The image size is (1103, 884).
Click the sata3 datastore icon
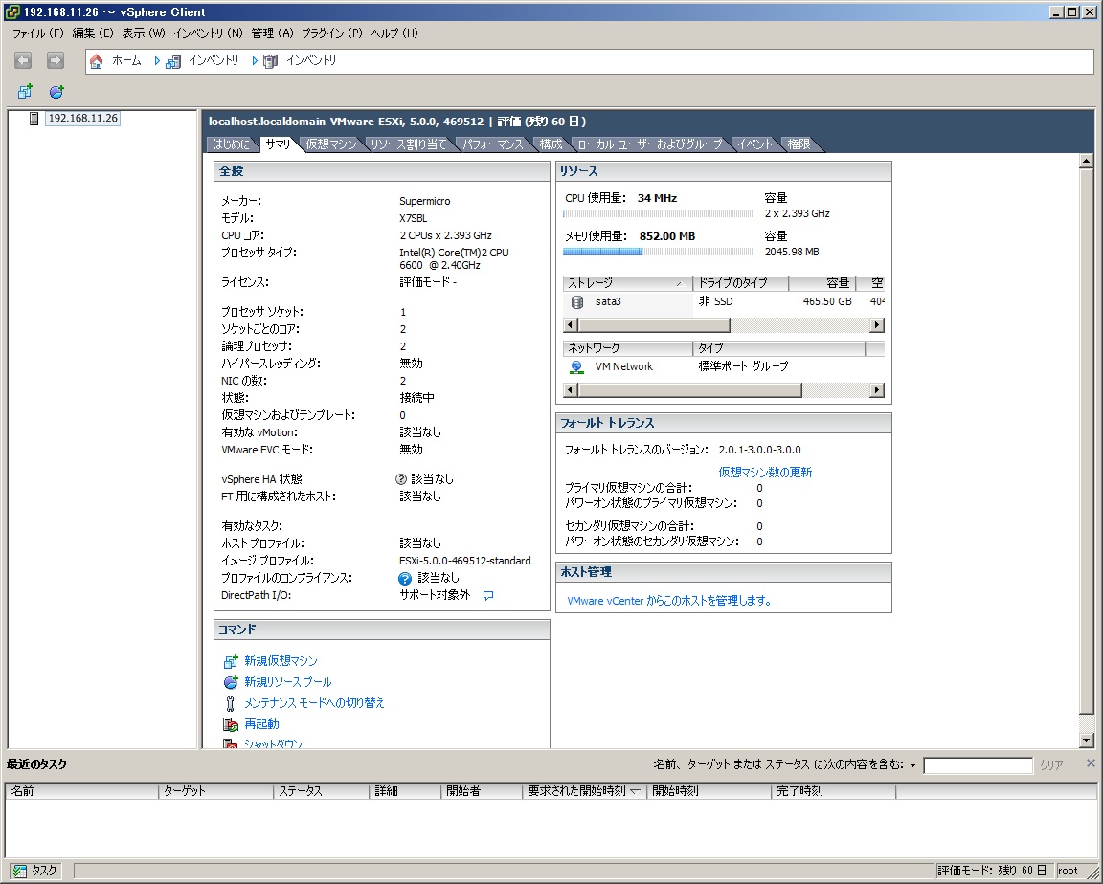576,302
